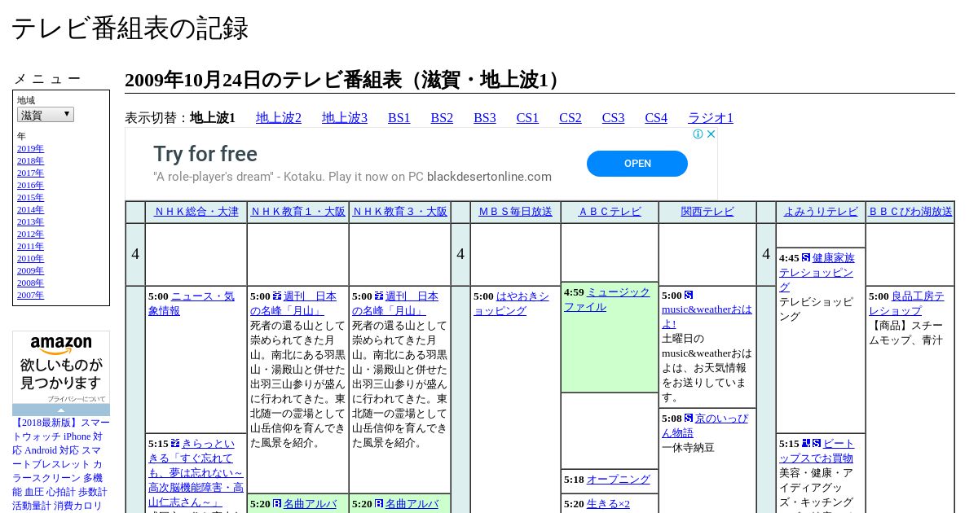Open the 良品工房テレショップ program link
The width and height of the screenshot is (978, 513).
[906, 304]
